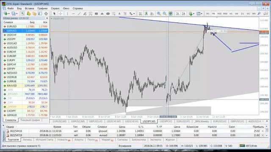The height and width of the screenshot is (152, 271).
Task: Open the История Счета tab
Action: (44, 140)
